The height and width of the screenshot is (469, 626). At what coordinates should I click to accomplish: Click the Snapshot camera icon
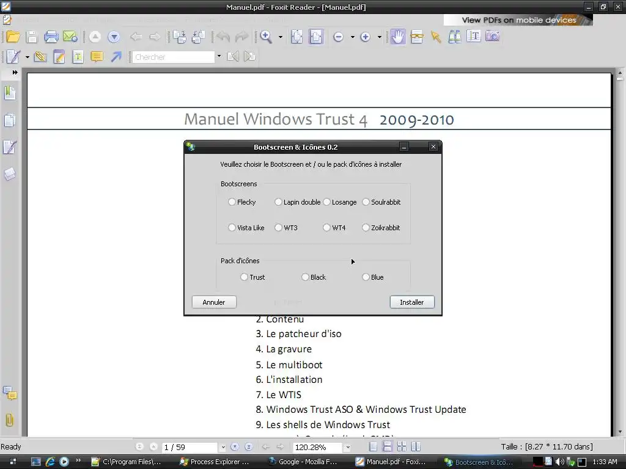click(x=493, y=36)
